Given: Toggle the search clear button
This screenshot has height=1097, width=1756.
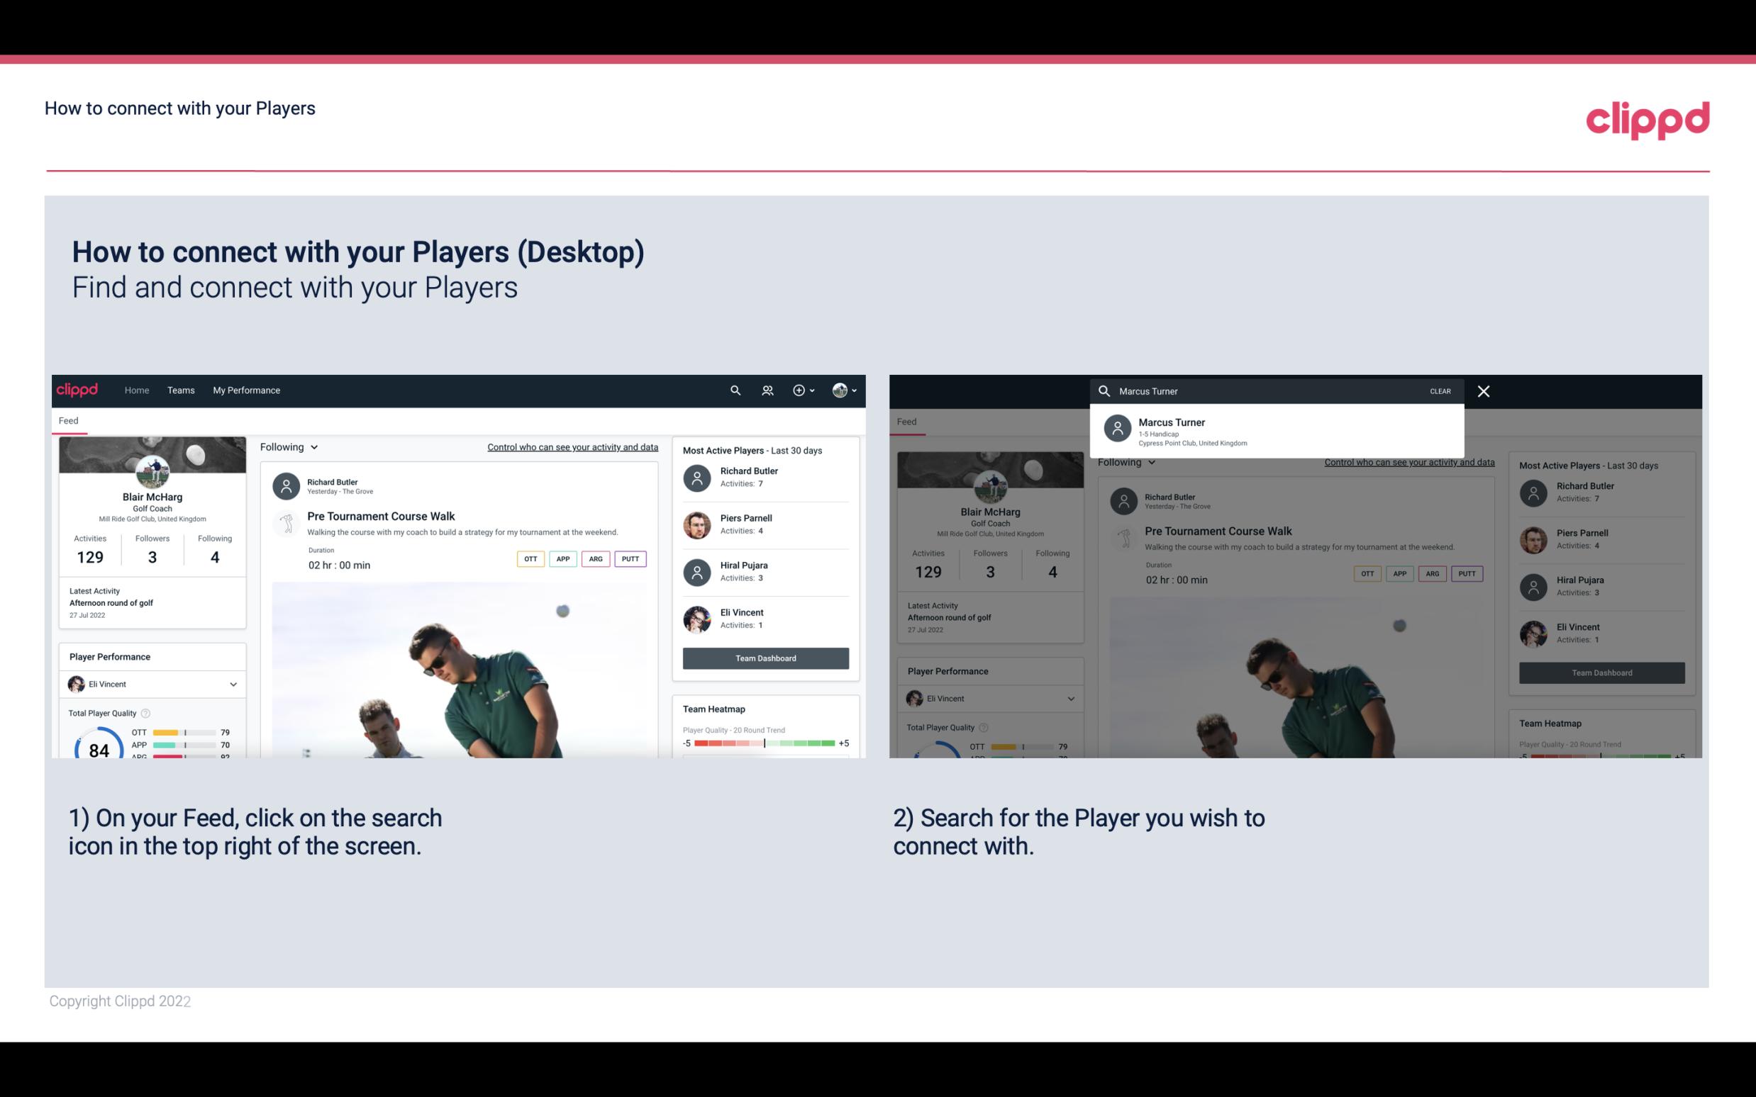Looking at the screenshot, I should (x=1441, y=390).
